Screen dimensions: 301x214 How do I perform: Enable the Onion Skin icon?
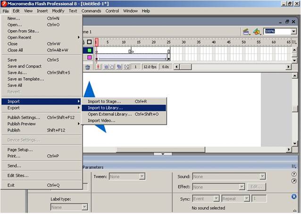pyautogui.click(x=106, y=67)
